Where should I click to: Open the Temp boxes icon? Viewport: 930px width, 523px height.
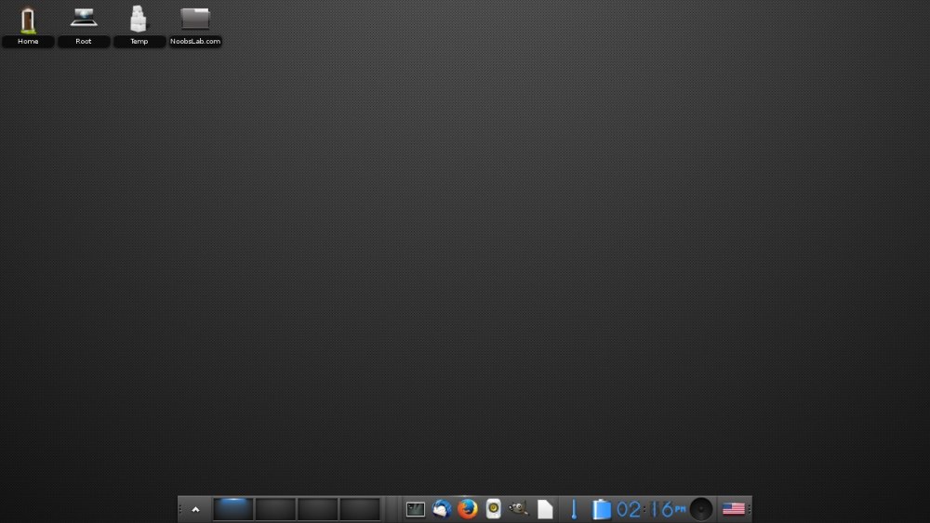pyautogui.click(x=139, y=19)
